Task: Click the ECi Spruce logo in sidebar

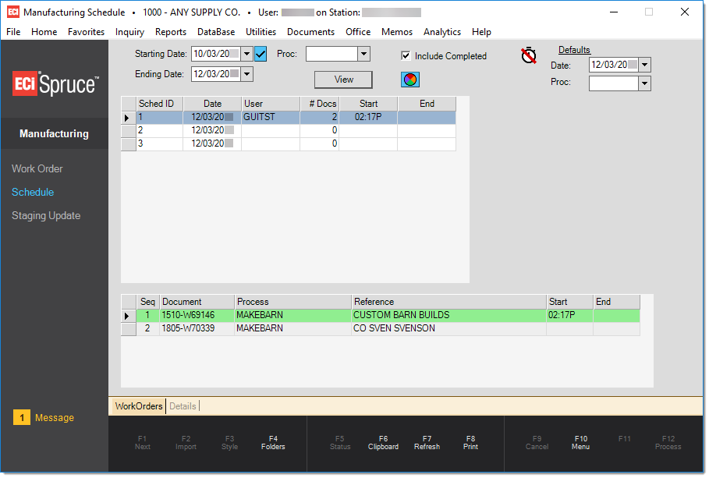Action: click(x=55, y=84)
